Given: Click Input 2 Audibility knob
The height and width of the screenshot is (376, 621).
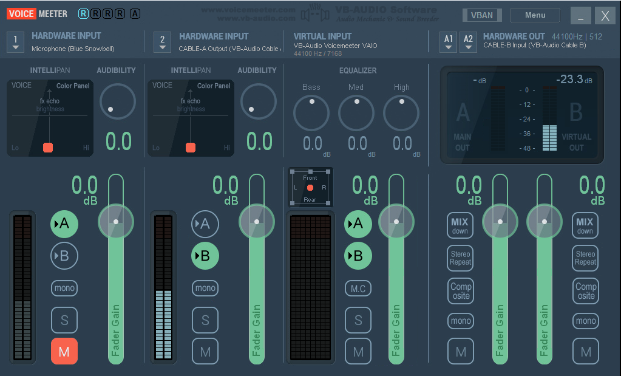Looking at the screenshot, I should [x=258, y=101].
